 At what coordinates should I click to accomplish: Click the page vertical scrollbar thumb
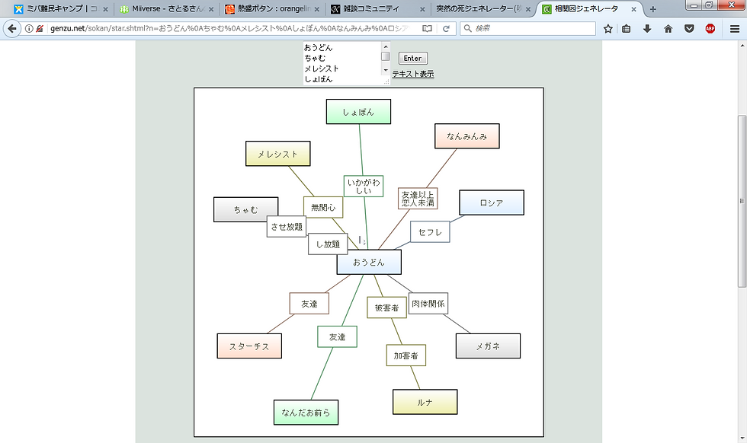click(x=742, y=201)
